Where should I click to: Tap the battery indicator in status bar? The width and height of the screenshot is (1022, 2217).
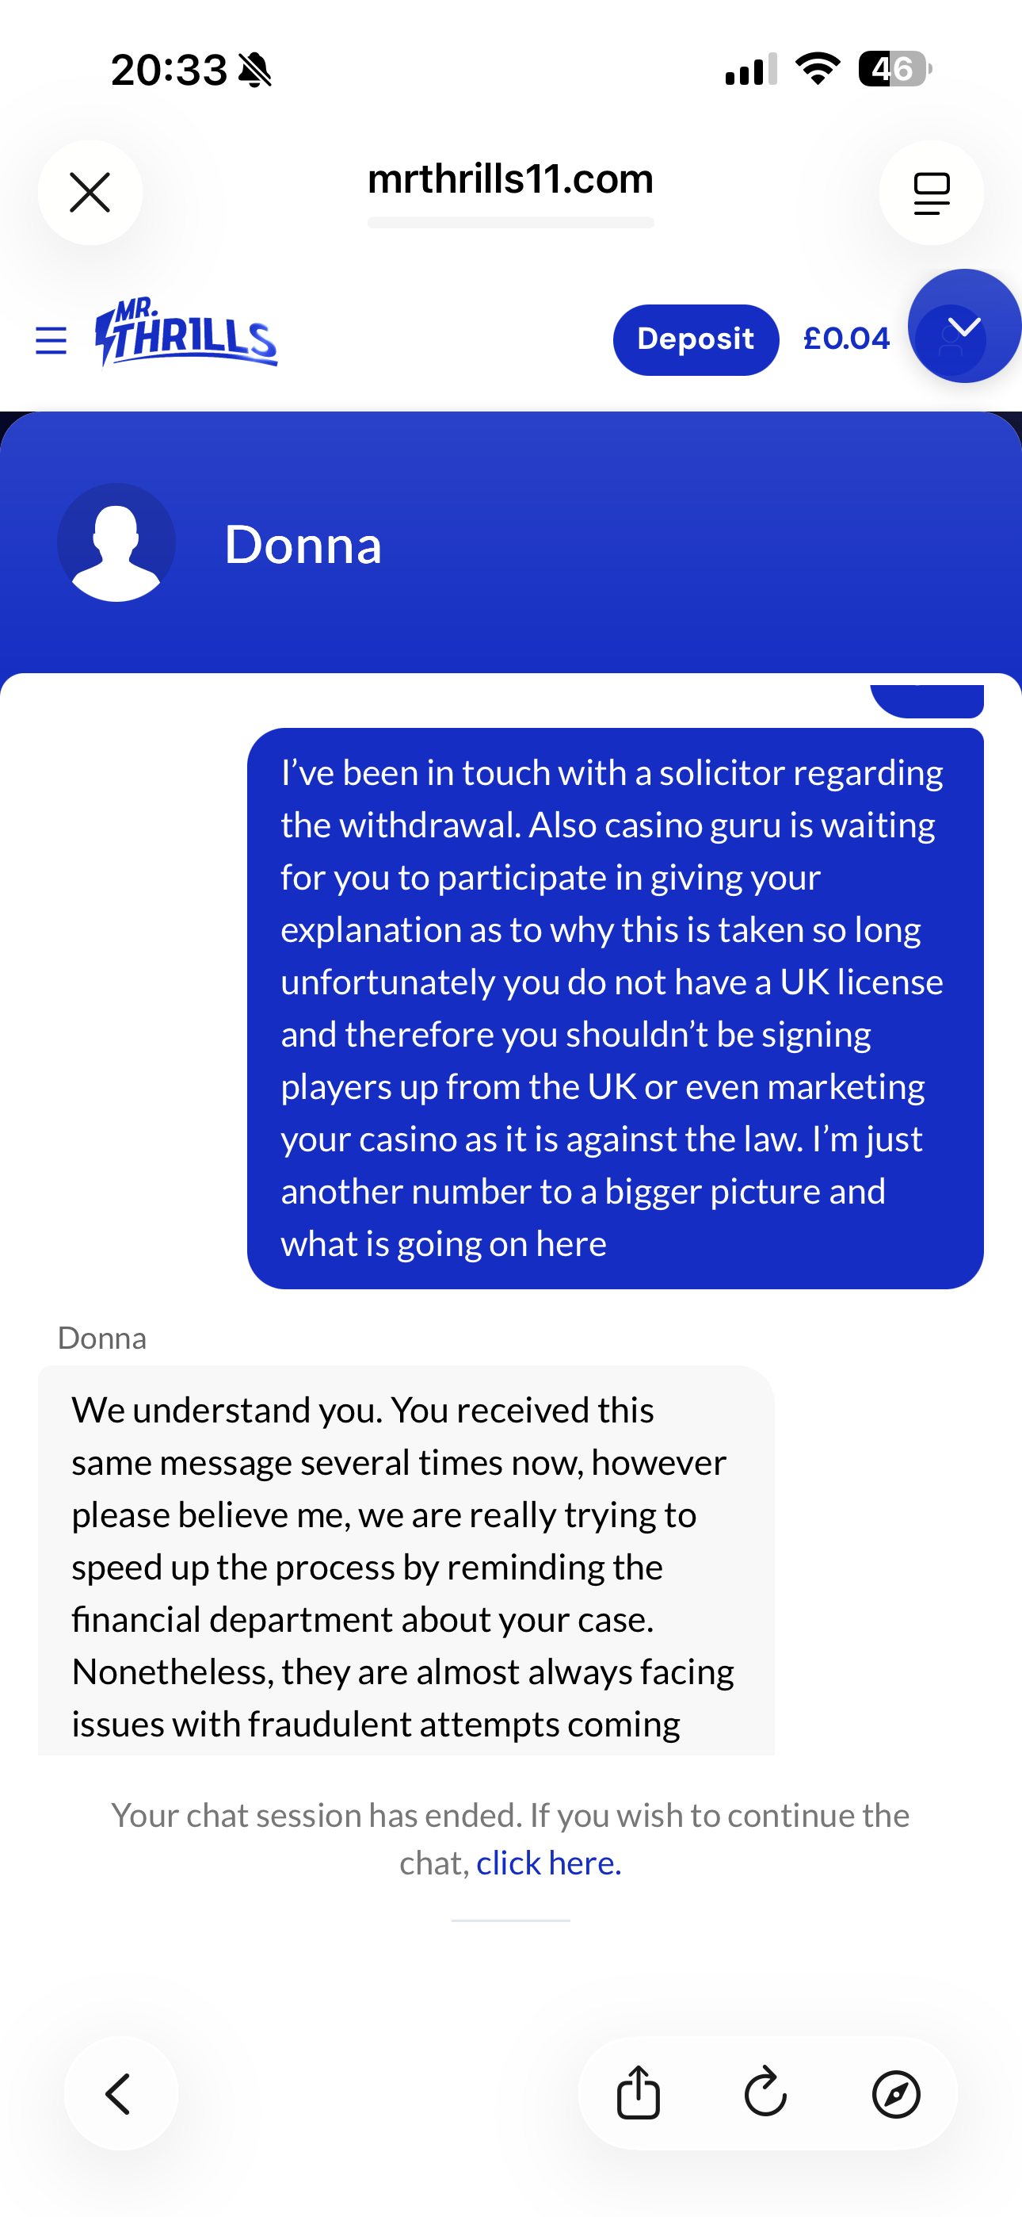[894, 69]
